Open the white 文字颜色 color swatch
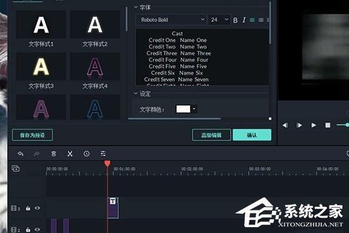349x233 pixels. pos(183,109)
